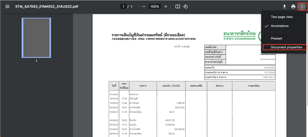This screenshot has height=137, width=308.
Task: Choose Present from the menu
Action: coord(276,38)
